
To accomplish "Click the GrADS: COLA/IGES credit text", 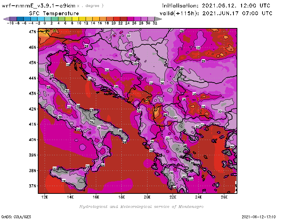I will coord(16,217).
